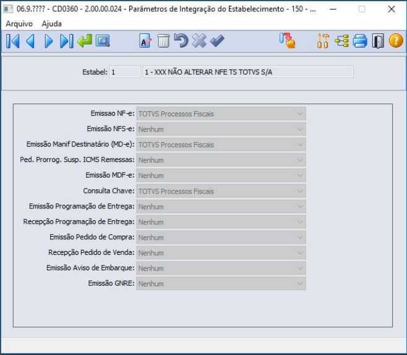Screen dimensions: 407x355
Task: Click the modify record icon
Action: [145, 41]
